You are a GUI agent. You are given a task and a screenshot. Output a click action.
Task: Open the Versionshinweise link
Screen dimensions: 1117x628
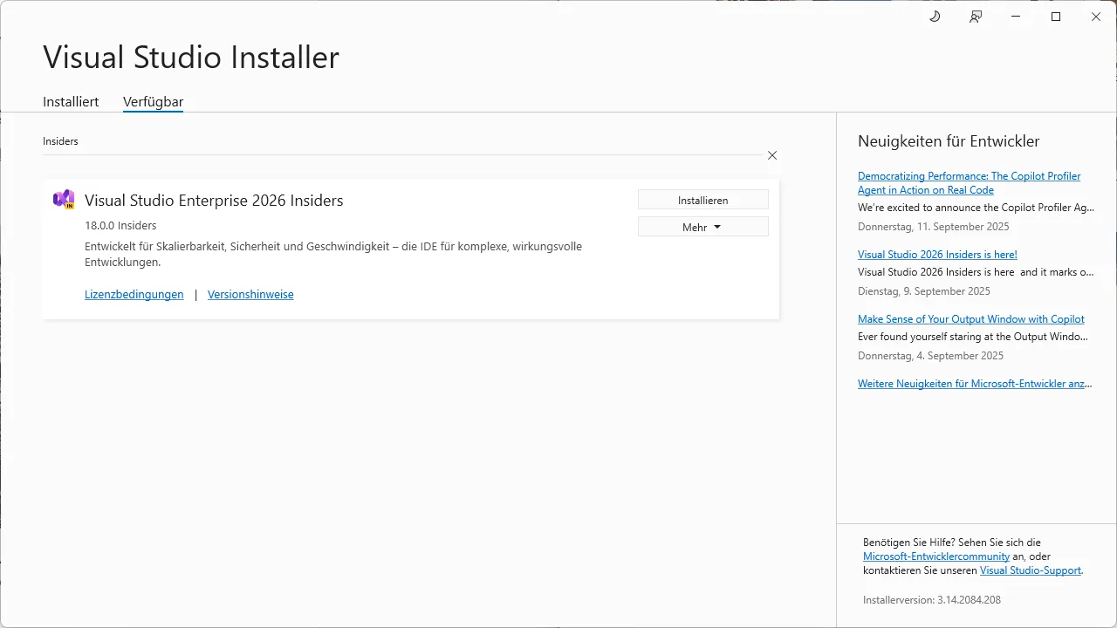click(250, 294)
